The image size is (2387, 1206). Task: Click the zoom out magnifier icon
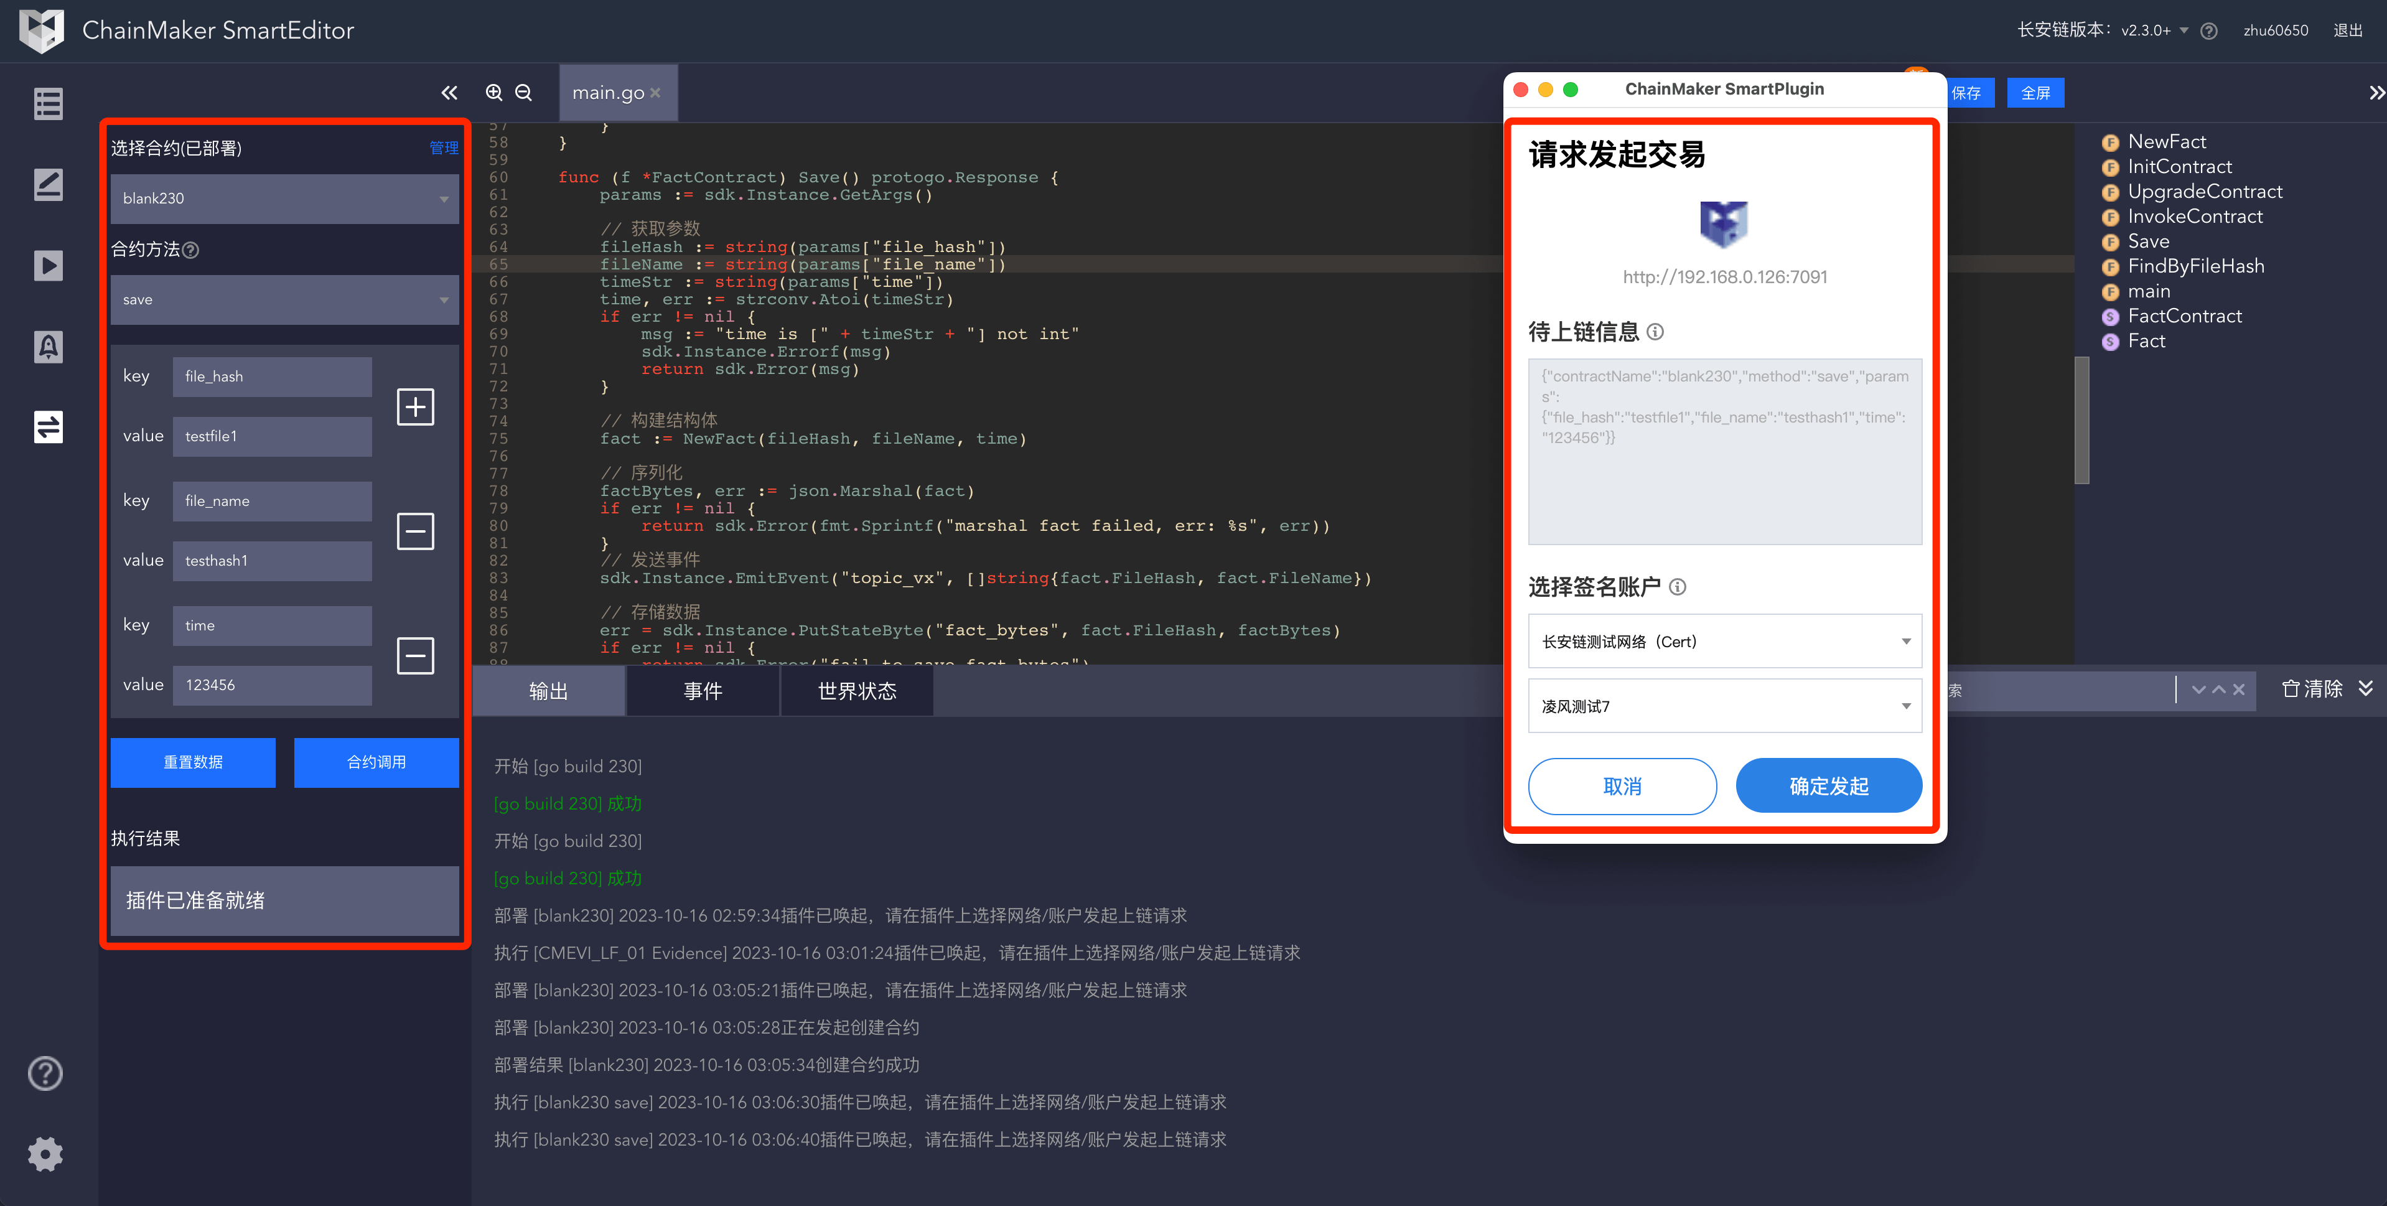(x=523, y=93)
